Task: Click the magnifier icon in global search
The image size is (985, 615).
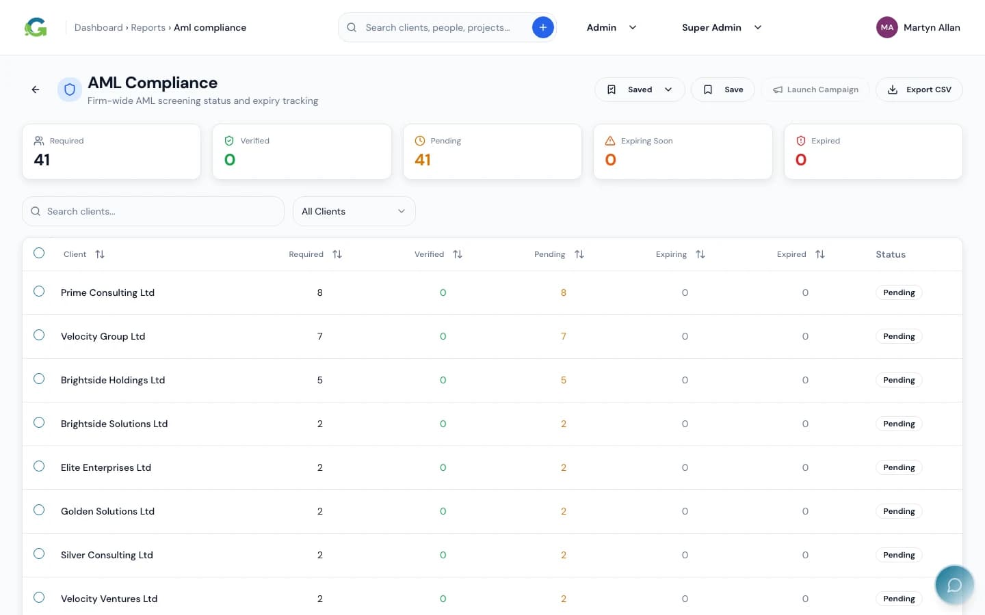Action: point(352,27)
